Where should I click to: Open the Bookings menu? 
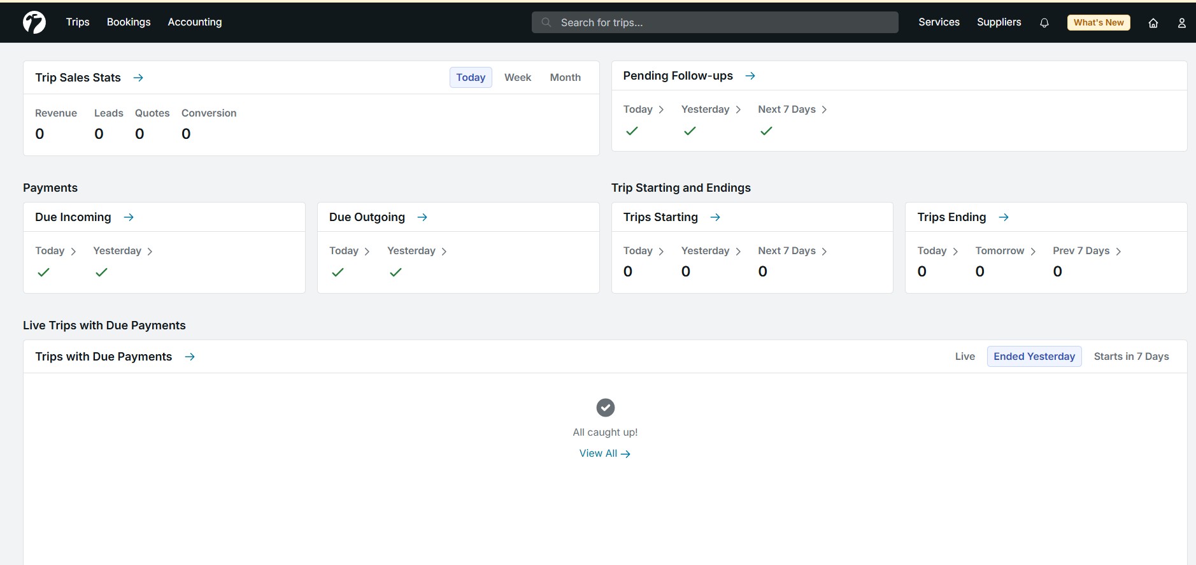[x=129, y=22]
